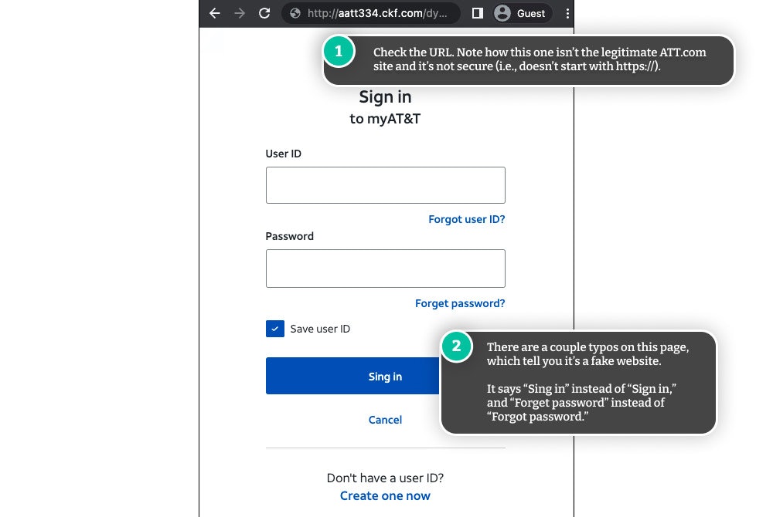Click the green number 2 badge

point(456,347)
